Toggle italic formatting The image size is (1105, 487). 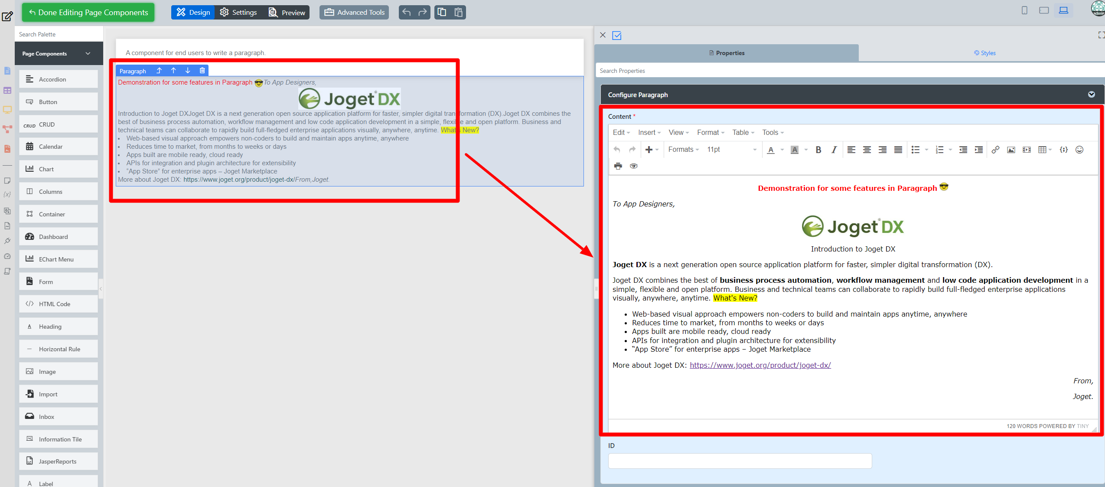tap(834, 150)
